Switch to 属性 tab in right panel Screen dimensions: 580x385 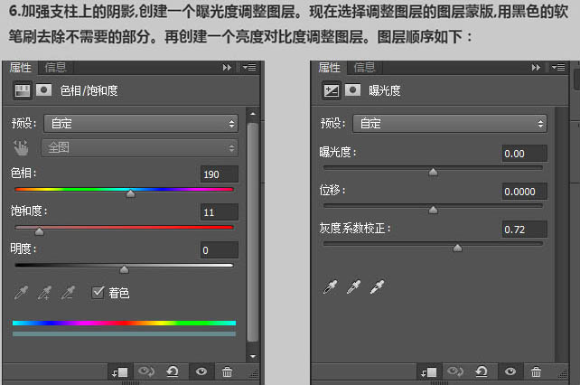click(x=329, y=68)
